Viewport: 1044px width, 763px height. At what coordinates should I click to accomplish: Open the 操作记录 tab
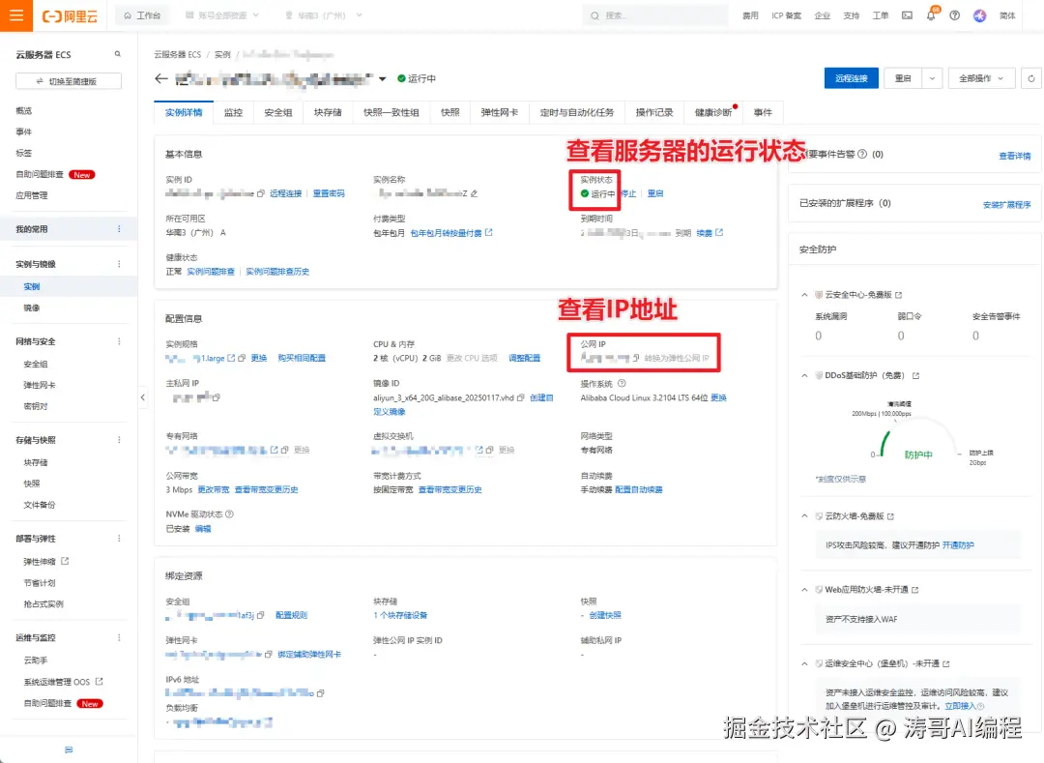point(654,112)
